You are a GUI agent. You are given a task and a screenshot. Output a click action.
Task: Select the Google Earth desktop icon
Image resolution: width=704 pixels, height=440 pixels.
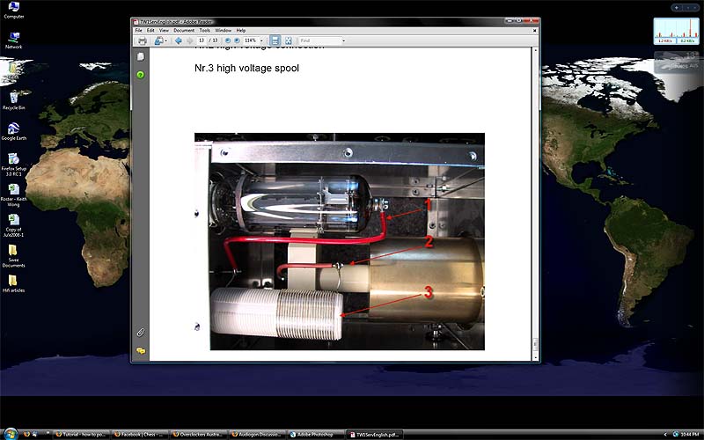[x=14, y=131]
